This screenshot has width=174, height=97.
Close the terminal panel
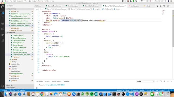[x=171, y=81]
